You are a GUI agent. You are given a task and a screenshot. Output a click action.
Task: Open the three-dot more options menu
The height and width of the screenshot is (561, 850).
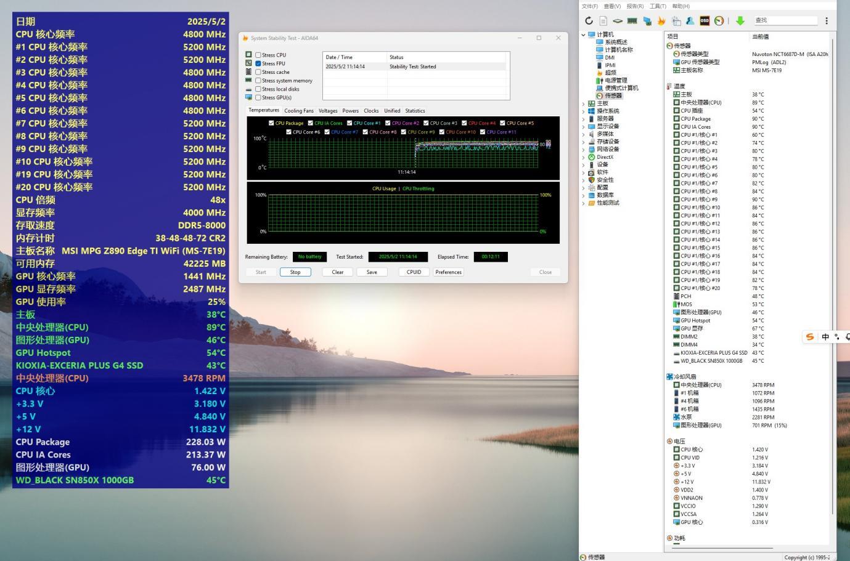(x=827, y=20)
